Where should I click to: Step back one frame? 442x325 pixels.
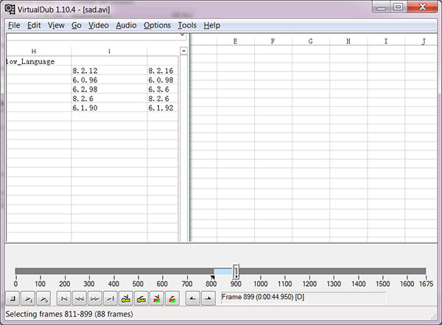pyautogui.click(x=80, y=298)
